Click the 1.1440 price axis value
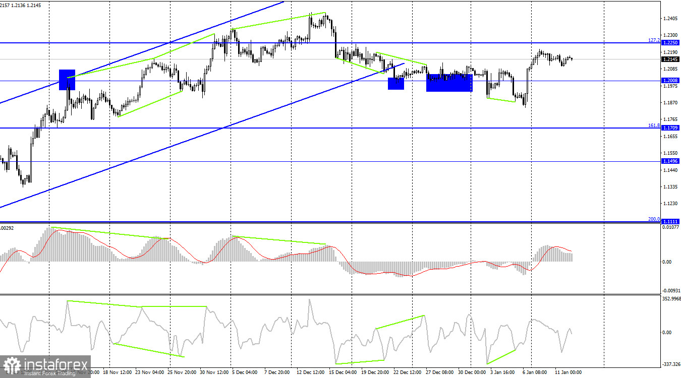 coord(671,170)
